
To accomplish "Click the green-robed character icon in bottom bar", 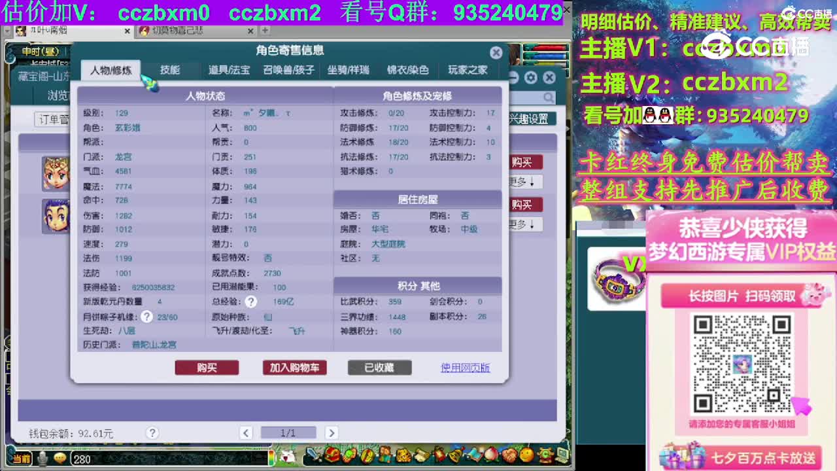I will 545,455.
